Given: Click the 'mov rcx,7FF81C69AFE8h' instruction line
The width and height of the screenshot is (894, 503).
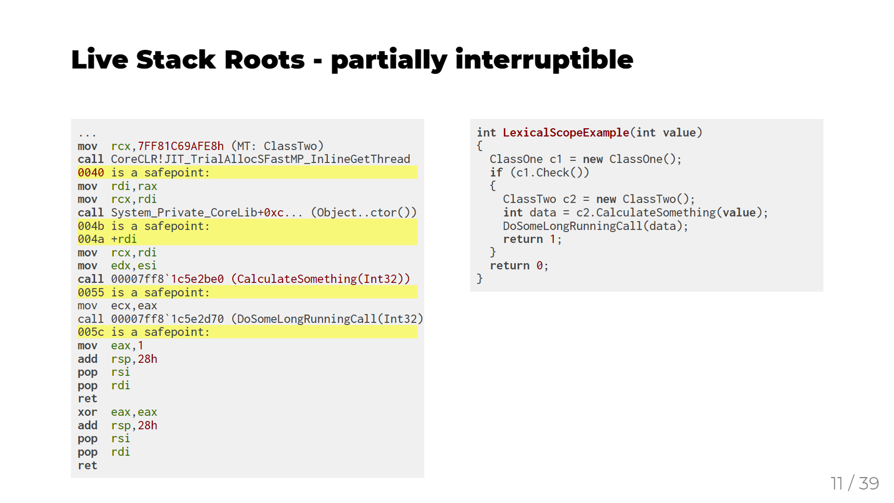Looking at the screenshot, I should pyautogui.click(x=201, y=146).
